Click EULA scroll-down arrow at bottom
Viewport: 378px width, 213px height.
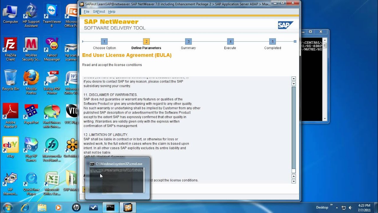[x=294, y=181]
